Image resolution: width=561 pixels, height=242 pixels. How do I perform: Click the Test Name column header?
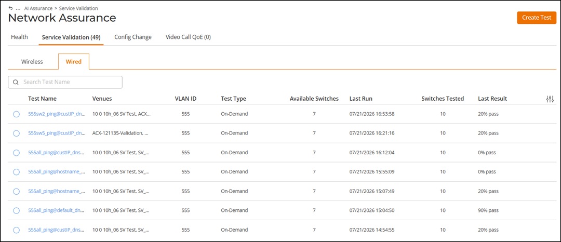42,99
